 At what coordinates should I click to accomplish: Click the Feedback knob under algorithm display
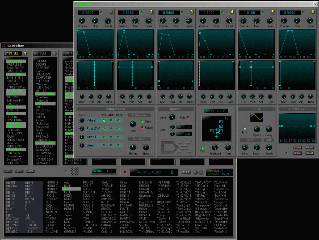215,148
